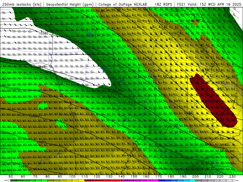The height and width of the screenshot is (182, 243).
Task: Select the 120 colorbar tick label
Action: 97,177
